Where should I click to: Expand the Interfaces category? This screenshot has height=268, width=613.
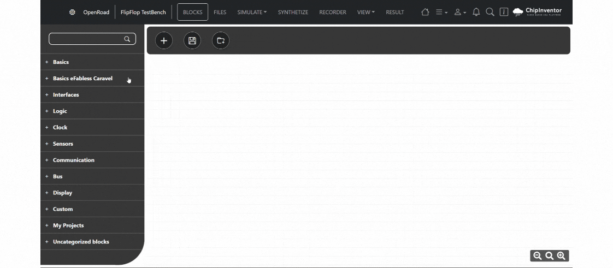click(92, 95)
